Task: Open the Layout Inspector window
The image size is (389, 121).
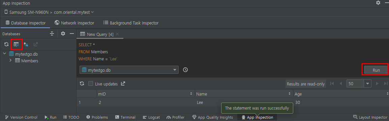Action: 370,117
